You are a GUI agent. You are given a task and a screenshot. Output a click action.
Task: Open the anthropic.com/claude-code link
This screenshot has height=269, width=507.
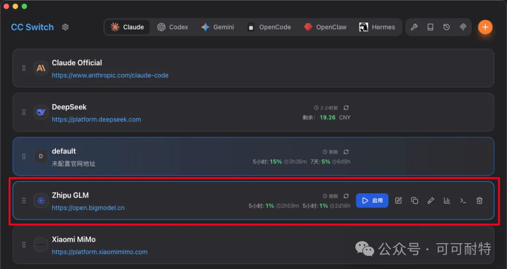(110, 75)
